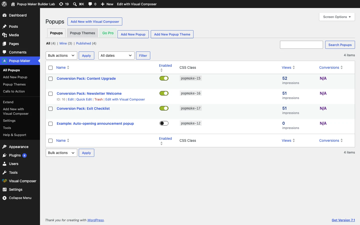The image size is (360, 225).
Task: Open Conversion Pack: Exit Checklist popup
Action: pos(83,108)
